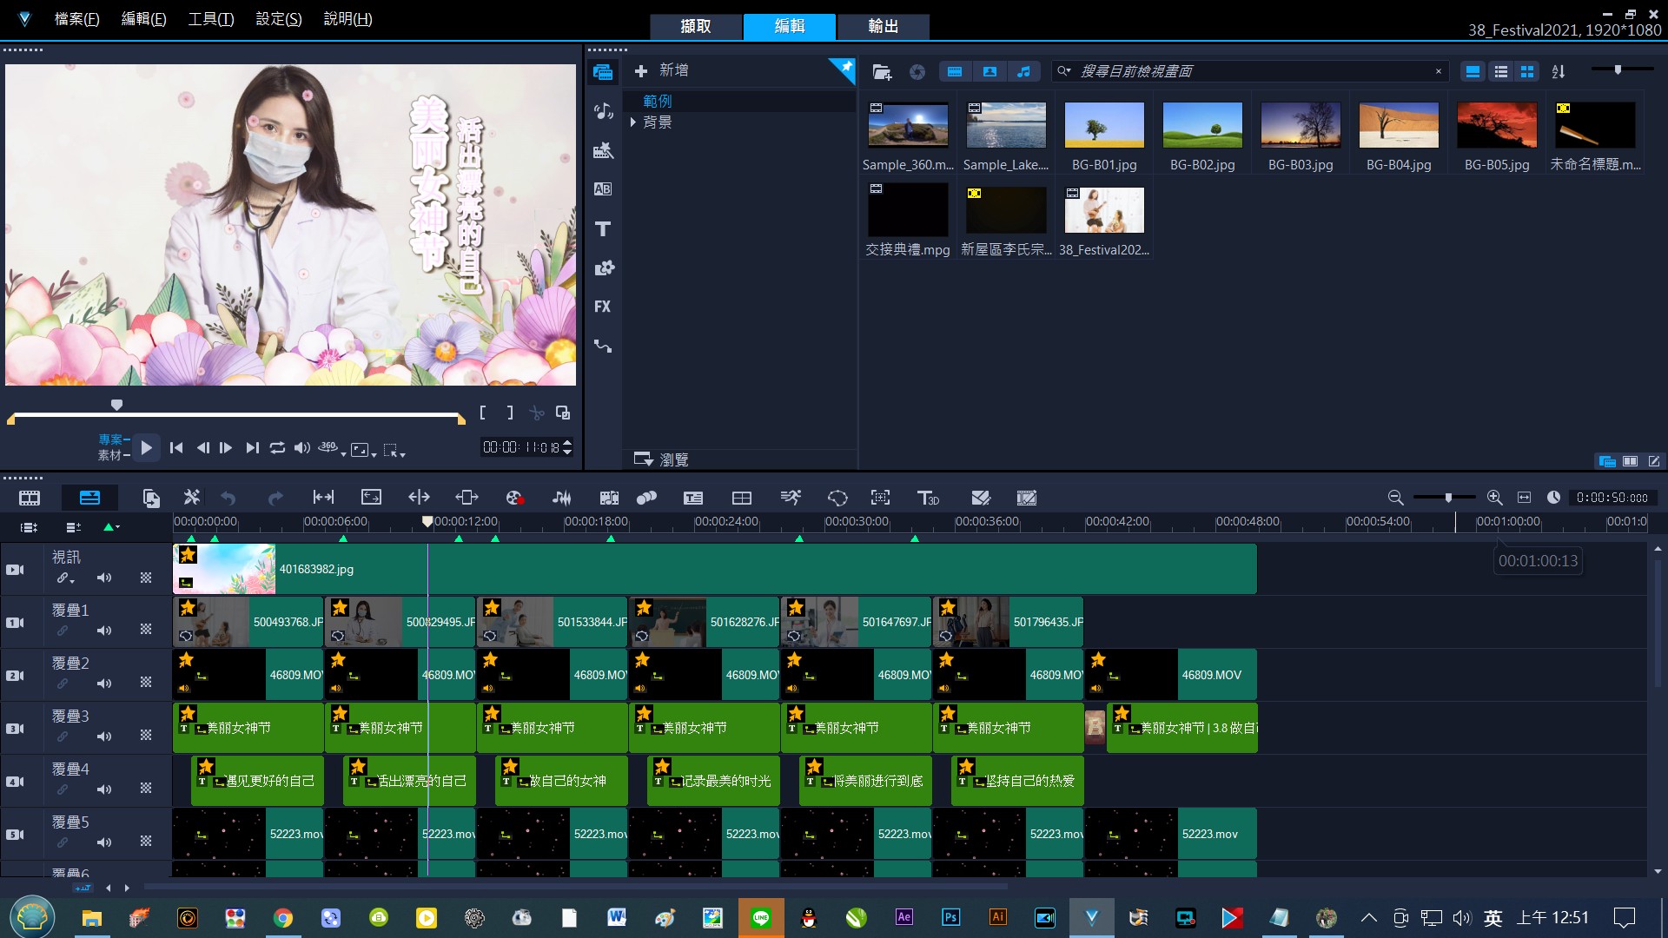Expand the 背景 folder in library tree
The image size is (1668, 938).
[x=633, y=122]
